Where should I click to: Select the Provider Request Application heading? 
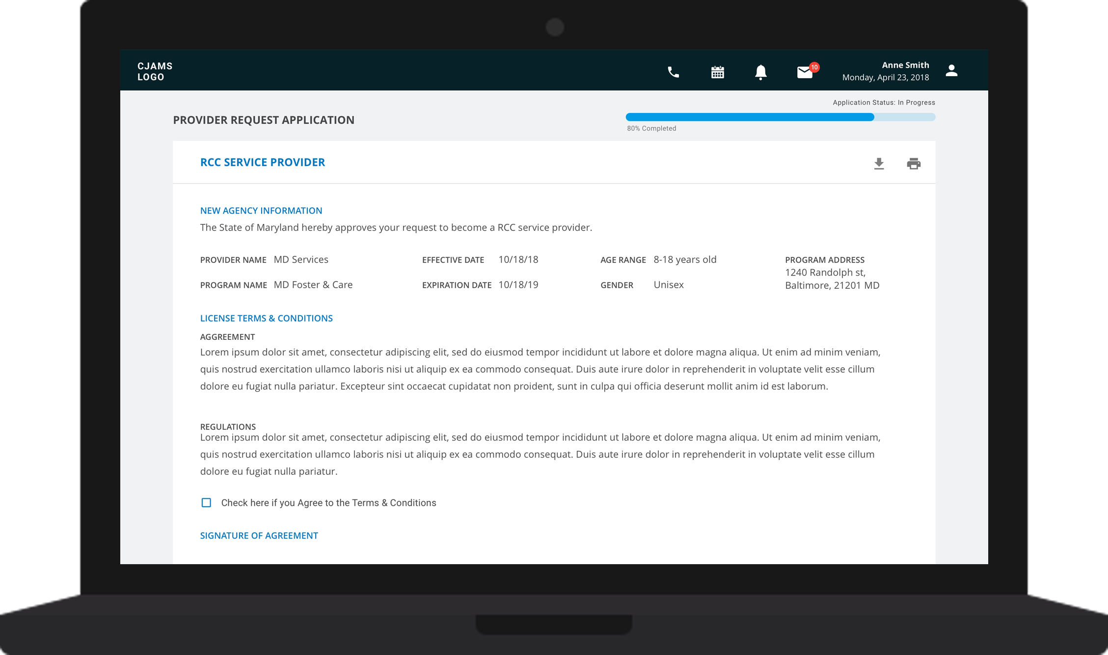[x=264, y=120]
